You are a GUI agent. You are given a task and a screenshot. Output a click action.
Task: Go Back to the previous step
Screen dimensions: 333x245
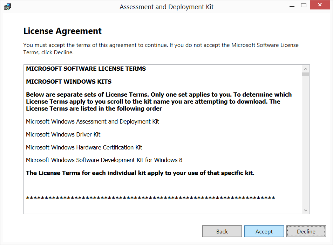(x=222, y=231)
